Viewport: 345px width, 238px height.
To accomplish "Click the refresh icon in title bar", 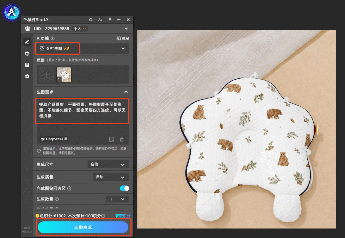I will coord(91,20).
